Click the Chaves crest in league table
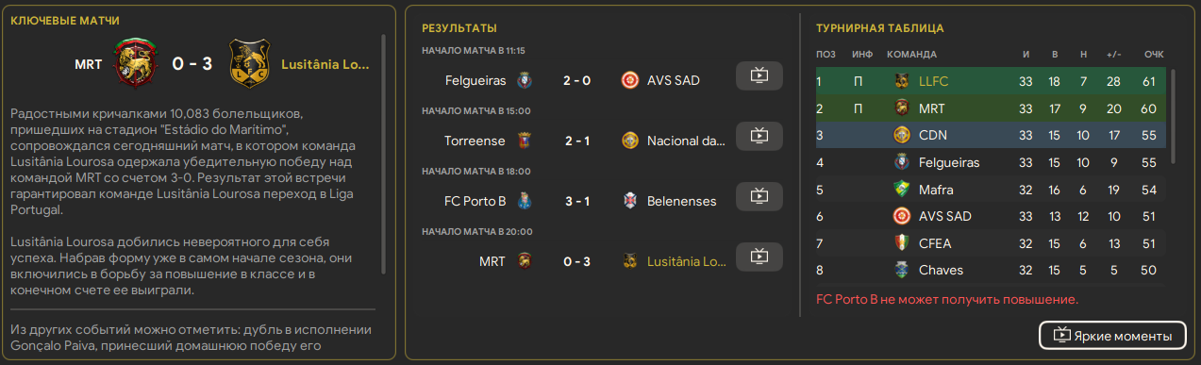Image resolution: width=1201 pixels, height=365 pixels. 901,271
